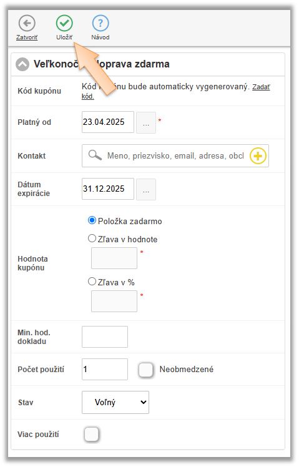Click the Kontakt search text field

[175, 155]
